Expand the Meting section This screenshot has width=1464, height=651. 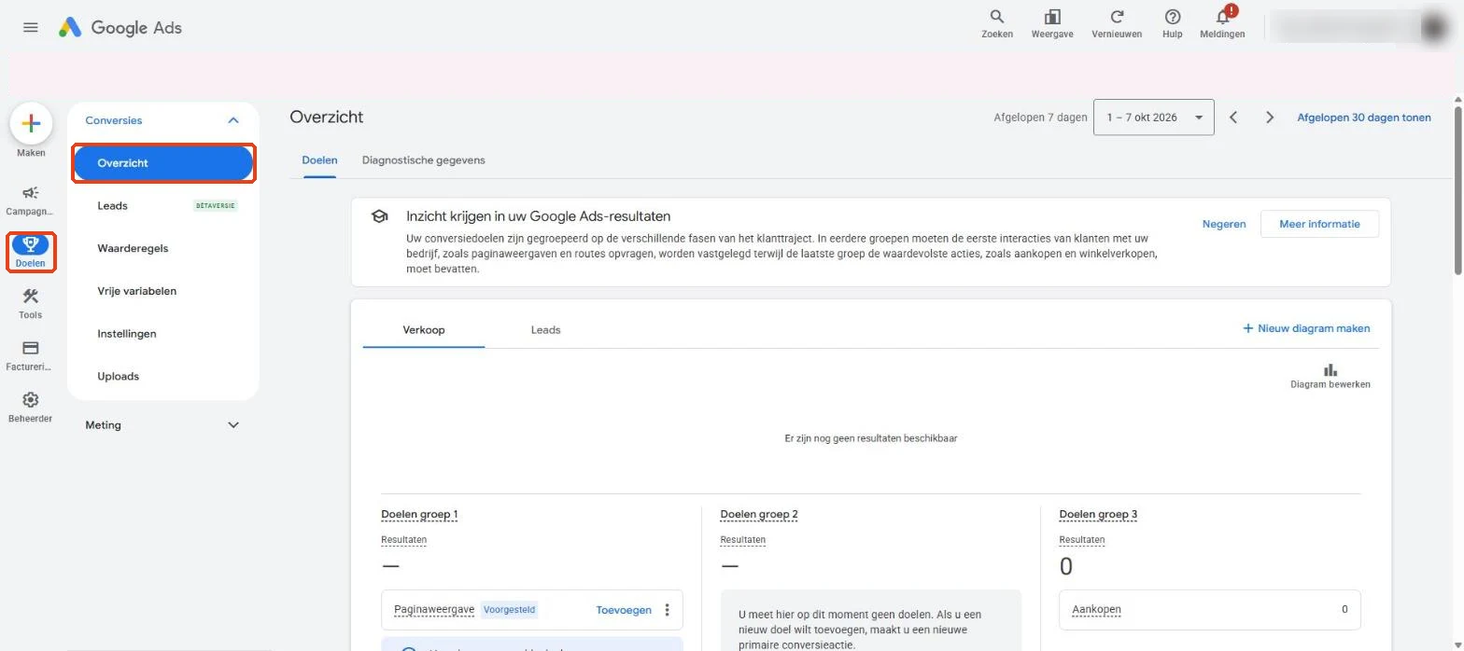(233, 425)
